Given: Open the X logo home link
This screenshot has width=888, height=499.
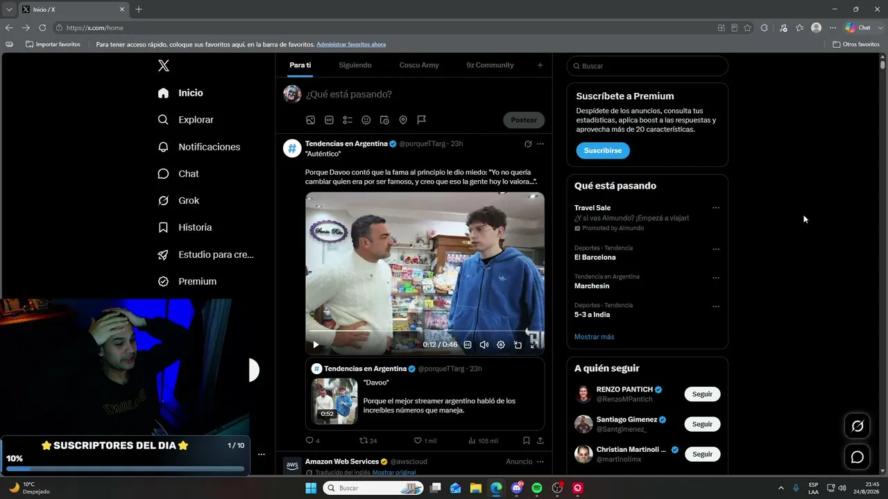Looking at the screenshot, I should point(164,66).
